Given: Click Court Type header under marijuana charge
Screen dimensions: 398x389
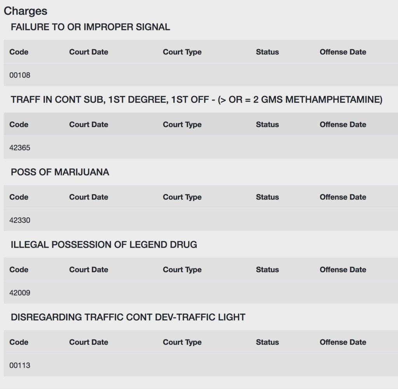Looking at the screenshot, I should tap(182, 197).
